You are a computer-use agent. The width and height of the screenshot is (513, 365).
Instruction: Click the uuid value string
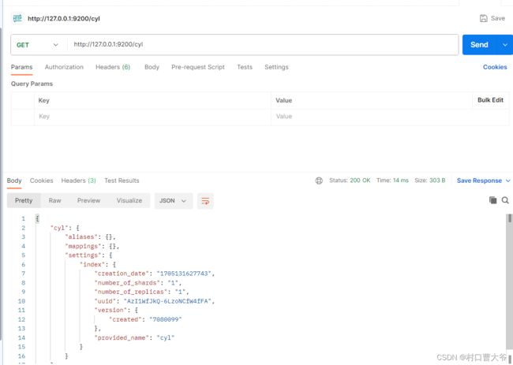167,301
